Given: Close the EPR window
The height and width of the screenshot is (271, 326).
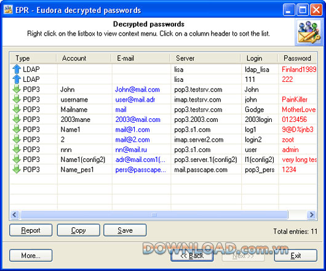Looking at the screenshot, I should click(316, 10).
